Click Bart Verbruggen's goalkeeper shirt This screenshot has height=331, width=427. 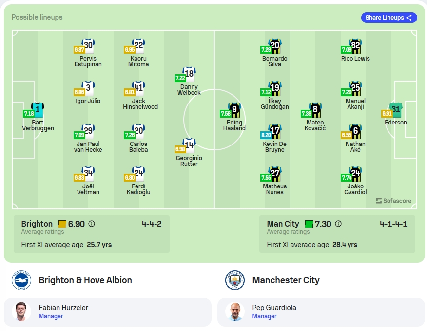[x=38, y=110]
